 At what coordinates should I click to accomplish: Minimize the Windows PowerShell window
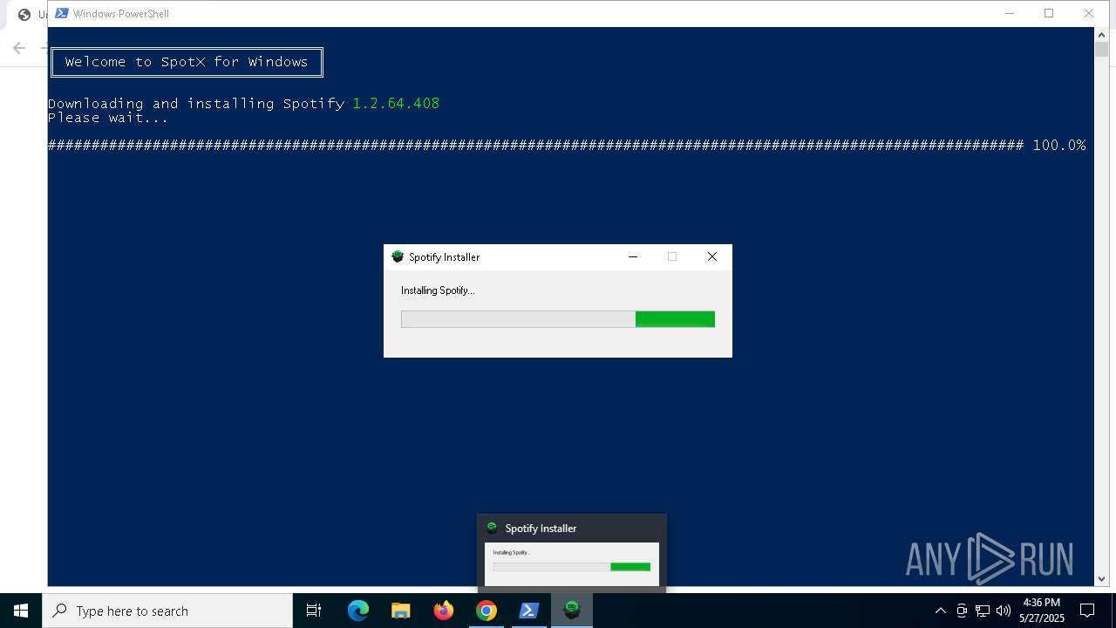(1010, 13)
